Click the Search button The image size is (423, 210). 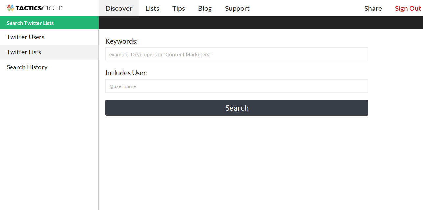coord(237,108)
